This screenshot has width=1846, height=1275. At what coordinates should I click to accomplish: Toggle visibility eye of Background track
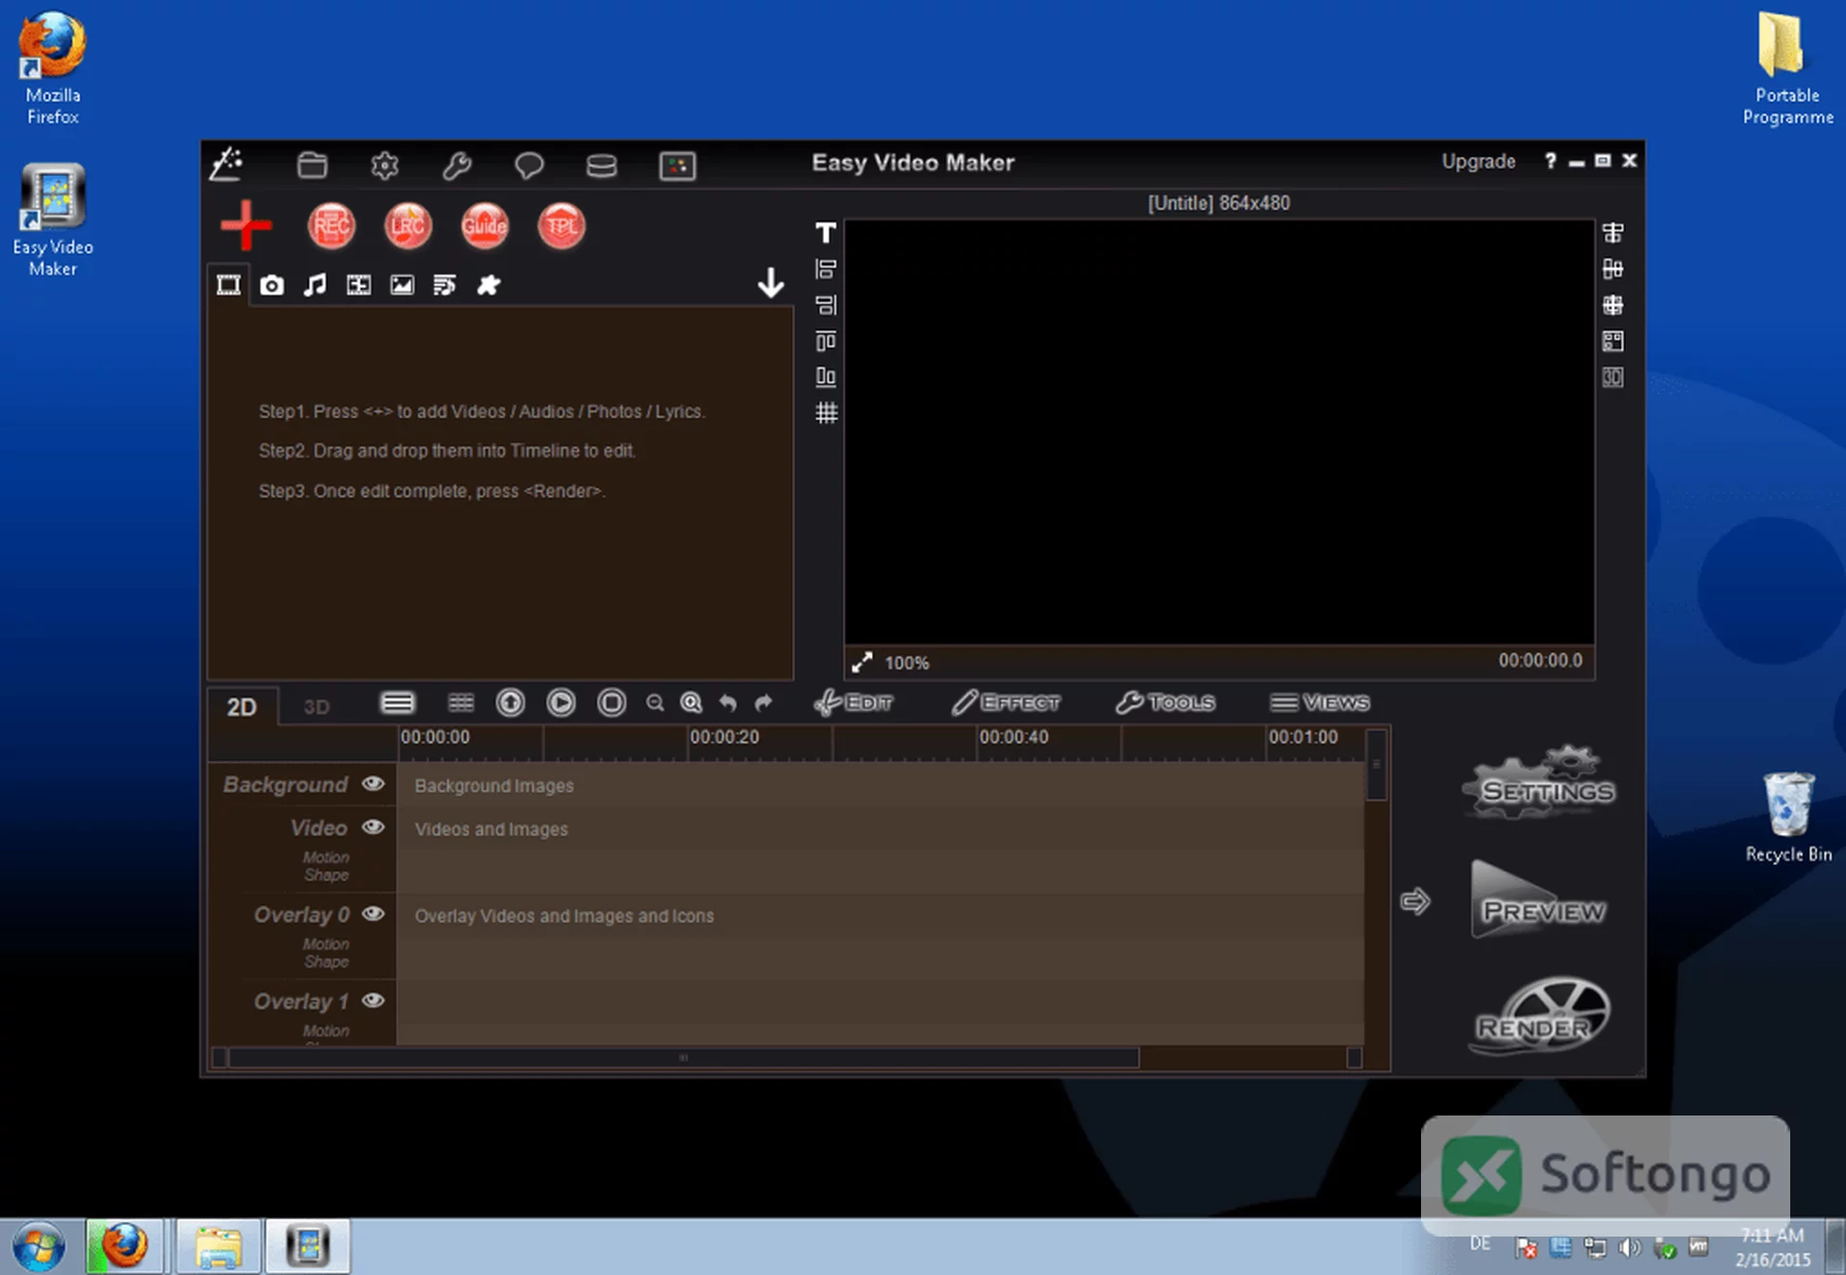[373, 784]
